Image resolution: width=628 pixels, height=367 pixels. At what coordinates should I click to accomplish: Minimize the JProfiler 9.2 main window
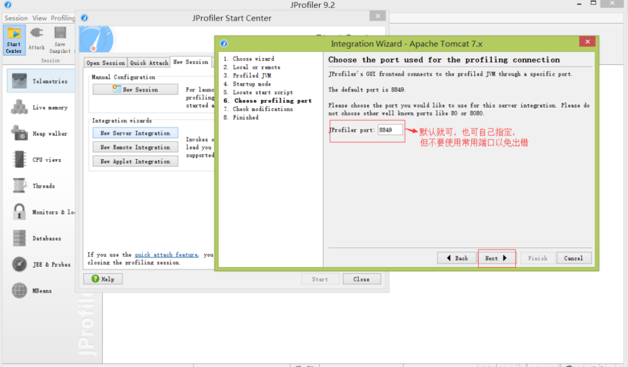click(x=579, y=3)
